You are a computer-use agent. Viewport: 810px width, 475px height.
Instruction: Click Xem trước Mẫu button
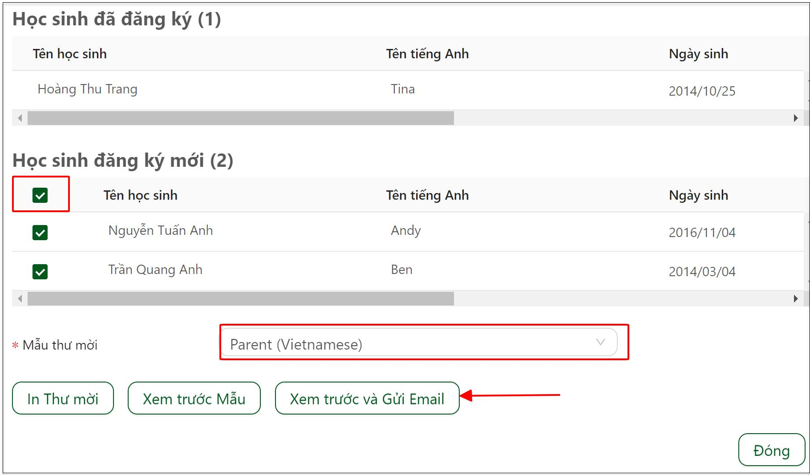194,399
